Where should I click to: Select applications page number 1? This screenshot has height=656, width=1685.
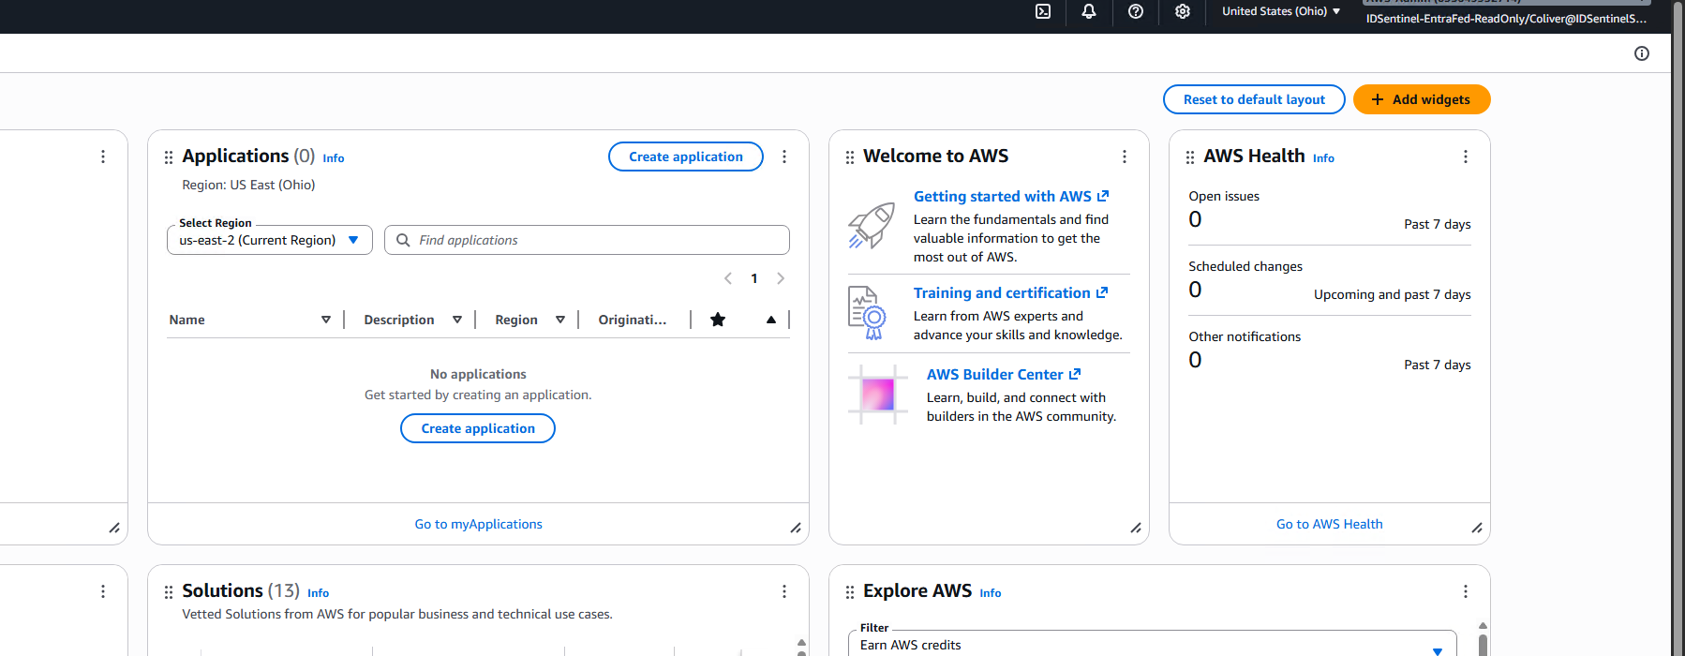pos(754,278)
